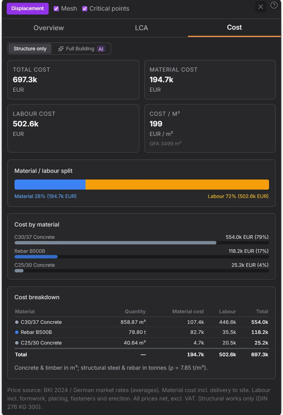
Task: Select the Cost tab
Action: point(234,27)
